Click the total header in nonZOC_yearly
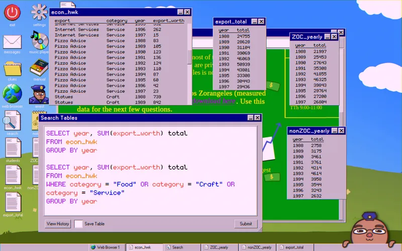The image size is (402, 251). (x=317, y=139)
